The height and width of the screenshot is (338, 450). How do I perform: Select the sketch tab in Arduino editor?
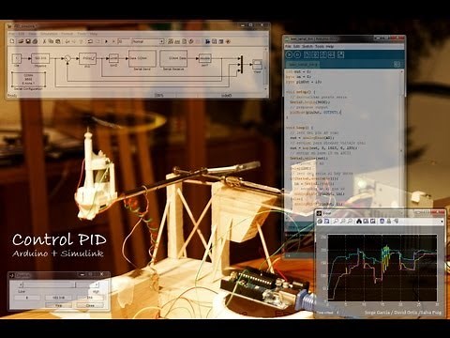(x=303, y=64)
